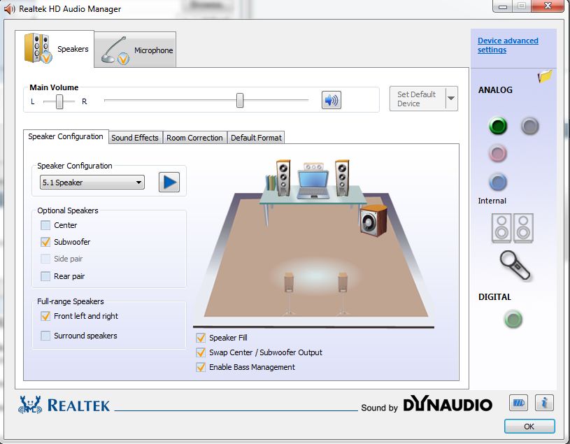Enable the Center optional speaker
This screenshot has height=444, width=570.
[45, 225]
